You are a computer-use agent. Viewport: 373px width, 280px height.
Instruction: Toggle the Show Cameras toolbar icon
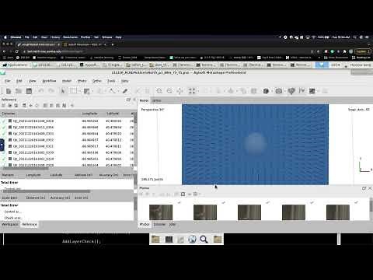(x=266, y=91)
